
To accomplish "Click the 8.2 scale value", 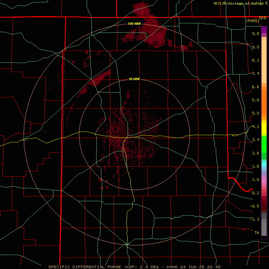I will point(256,60).
